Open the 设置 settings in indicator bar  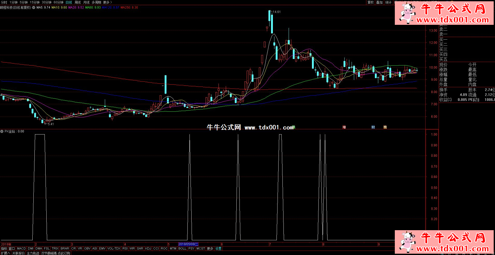pos(219,249)
